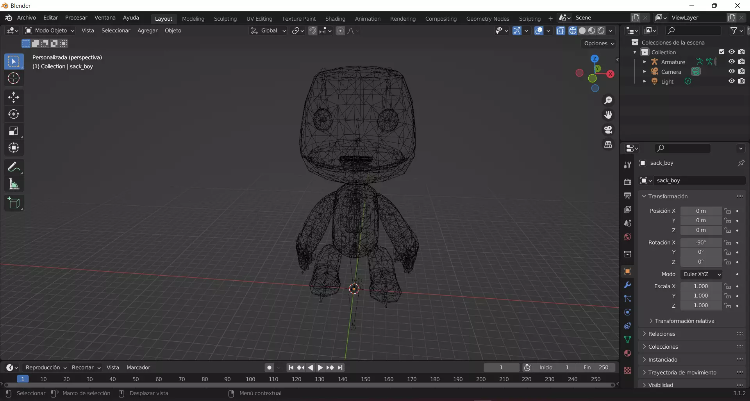Play animation forward

click(x=320, y=368)
